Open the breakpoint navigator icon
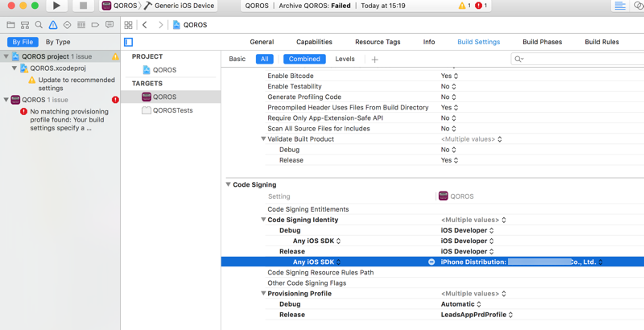The width and height of the screenshot is (644, 330). (x=95, y=25)
